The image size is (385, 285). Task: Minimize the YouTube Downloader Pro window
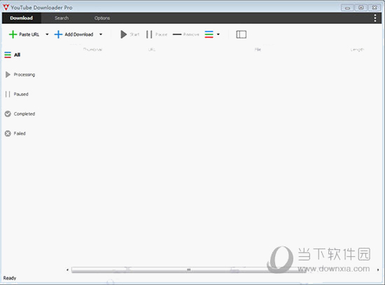click(x=347, y=8)
